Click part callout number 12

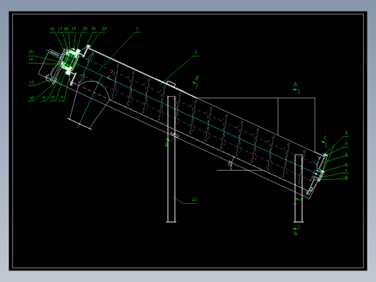tap(32, 98)
